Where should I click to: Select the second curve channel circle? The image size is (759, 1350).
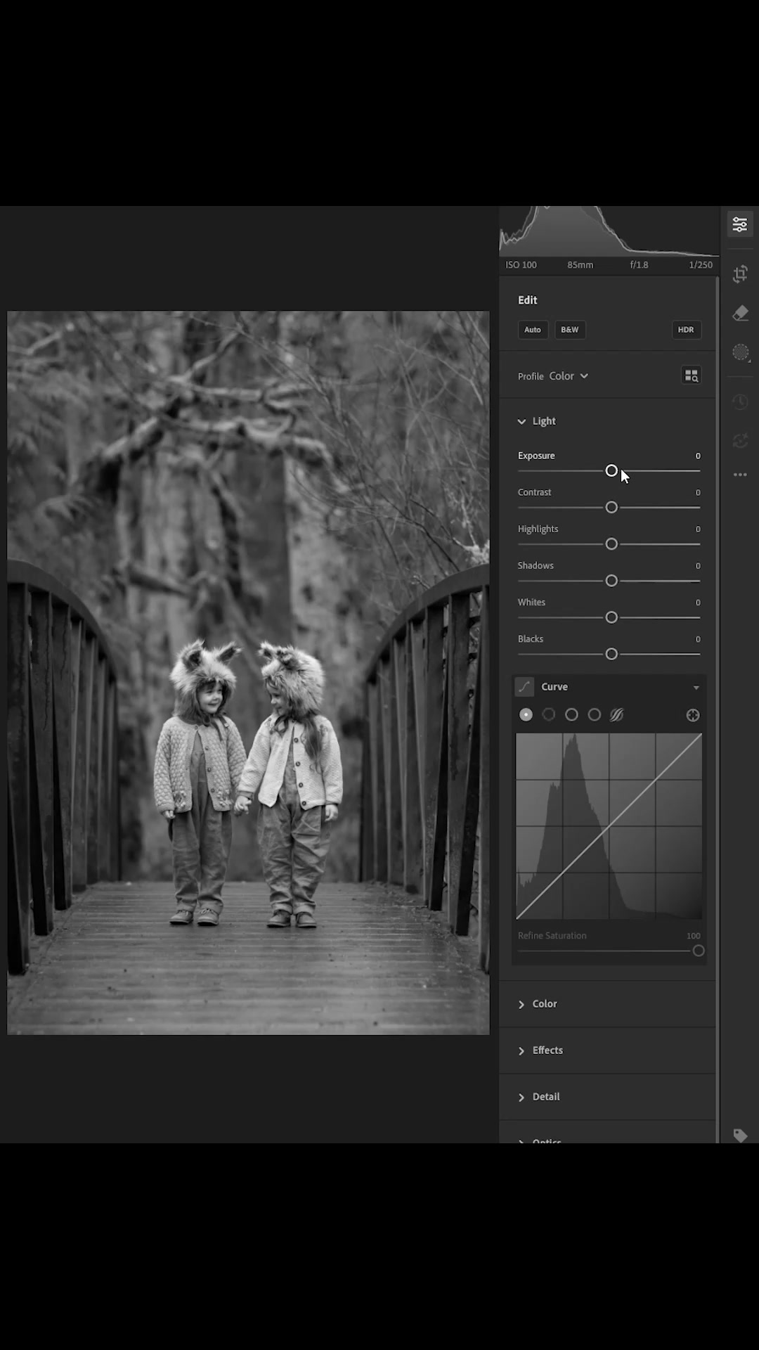(x=549, y=714)
